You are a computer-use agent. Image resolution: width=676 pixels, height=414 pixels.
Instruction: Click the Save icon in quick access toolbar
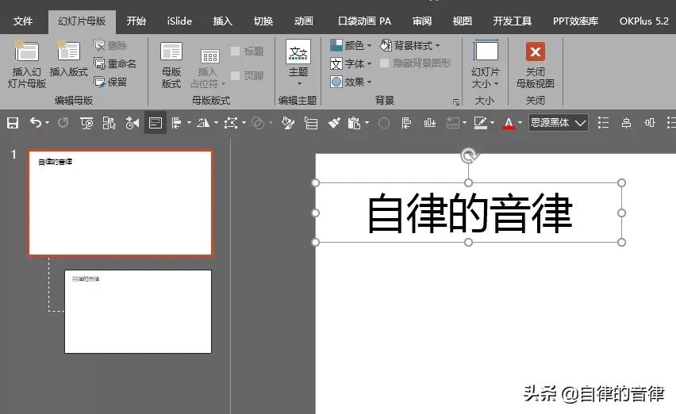tap(13, 123)
